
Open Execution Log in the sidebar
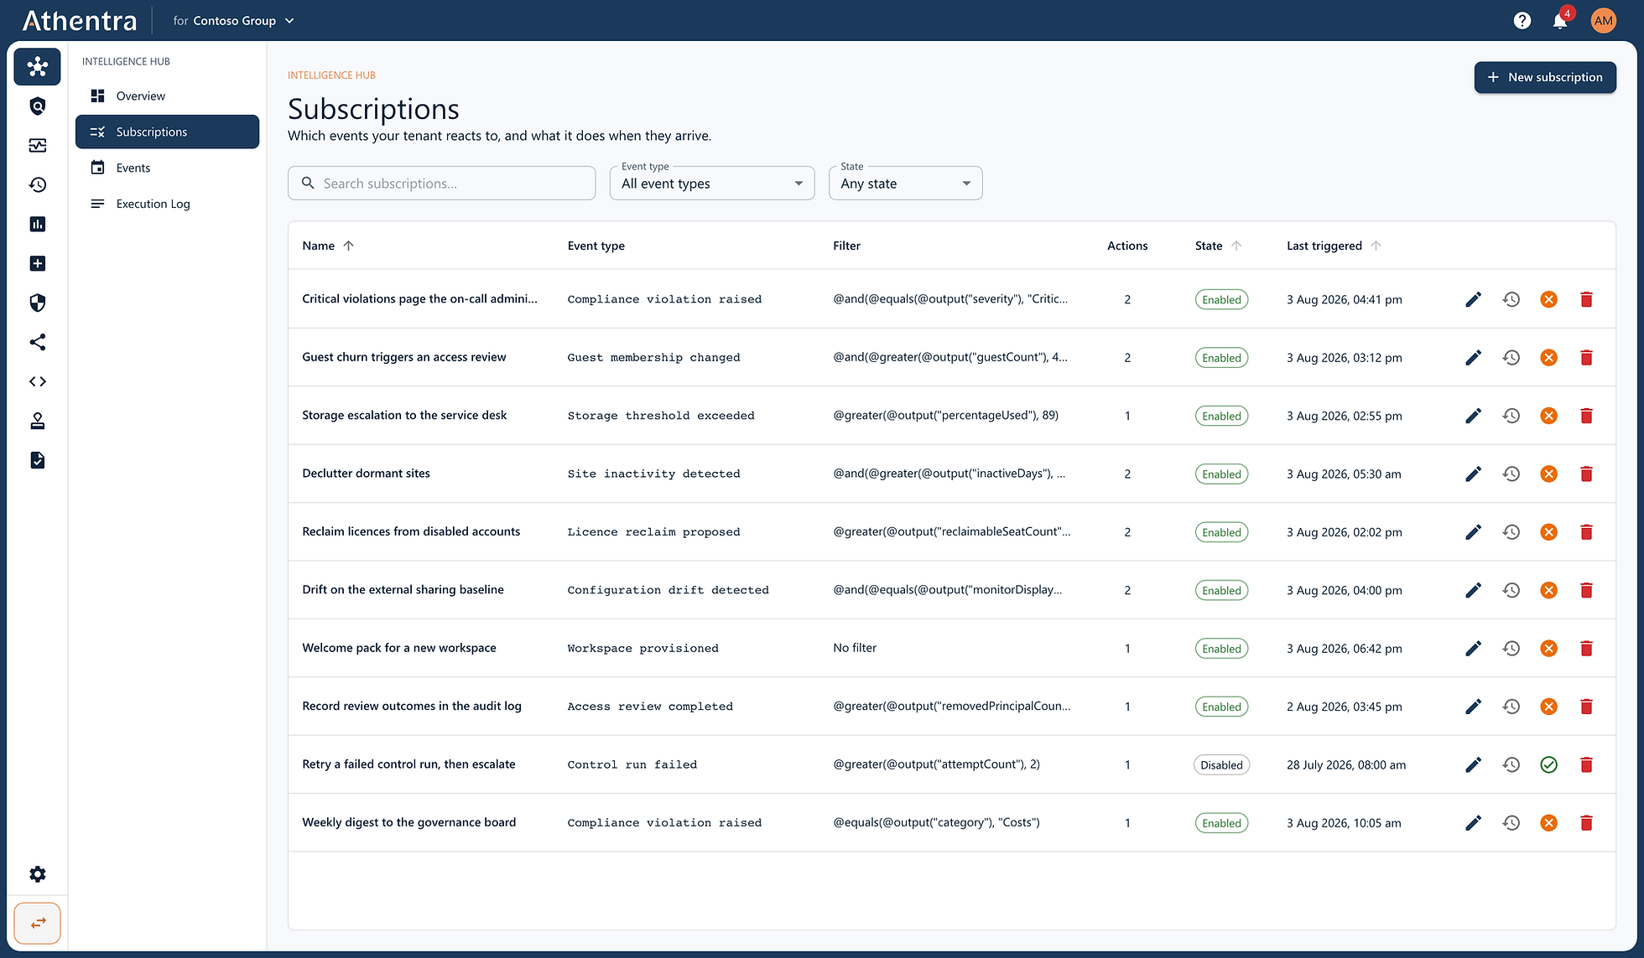pos(167,204)
